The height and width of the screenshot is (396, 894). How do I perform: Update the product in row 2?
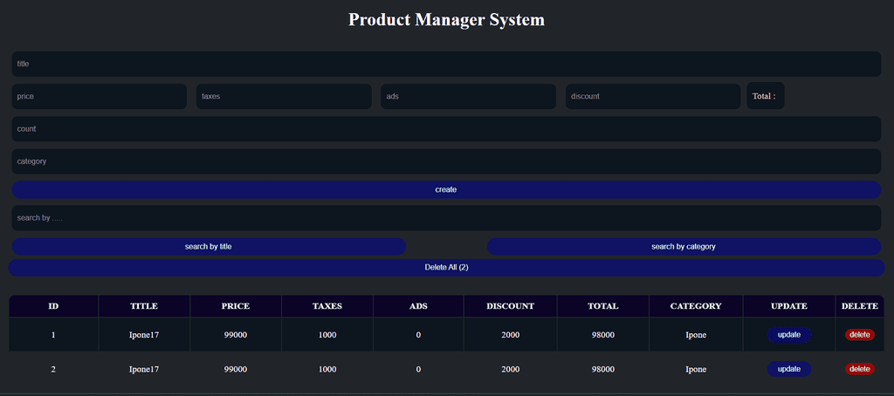pos(789,369)
